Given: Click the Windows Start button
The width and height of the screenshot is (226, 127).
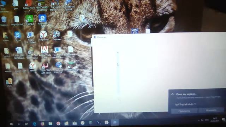Looking at the screenshot, I should click(x=11, y=124).
